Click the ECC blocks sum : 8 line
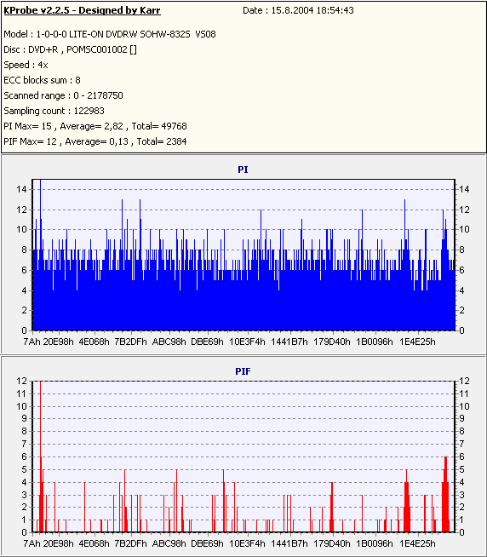The image size is (487, 557). (x=42, y=80)
